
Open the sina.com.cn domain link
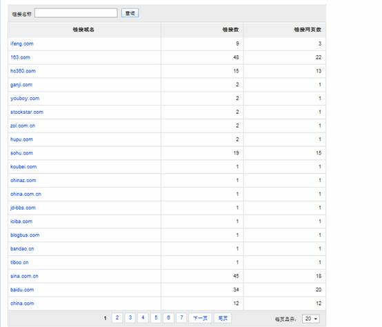coord(24,276)
